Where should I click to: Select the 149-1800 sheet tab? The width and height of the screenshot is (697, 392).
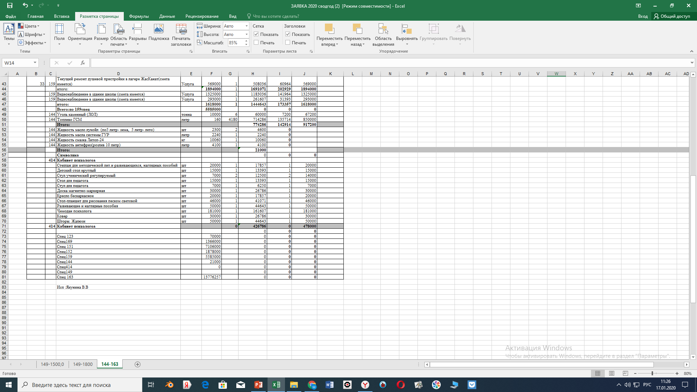83,364
